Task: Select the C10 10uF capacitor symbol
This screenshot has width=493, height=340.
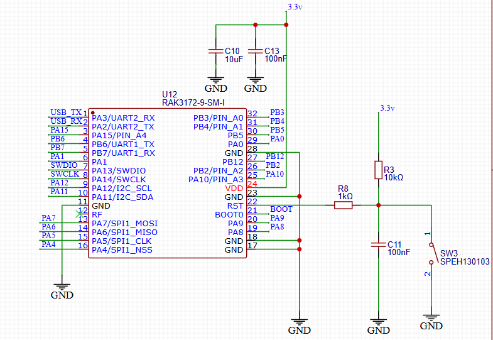Action: [215, 52]
